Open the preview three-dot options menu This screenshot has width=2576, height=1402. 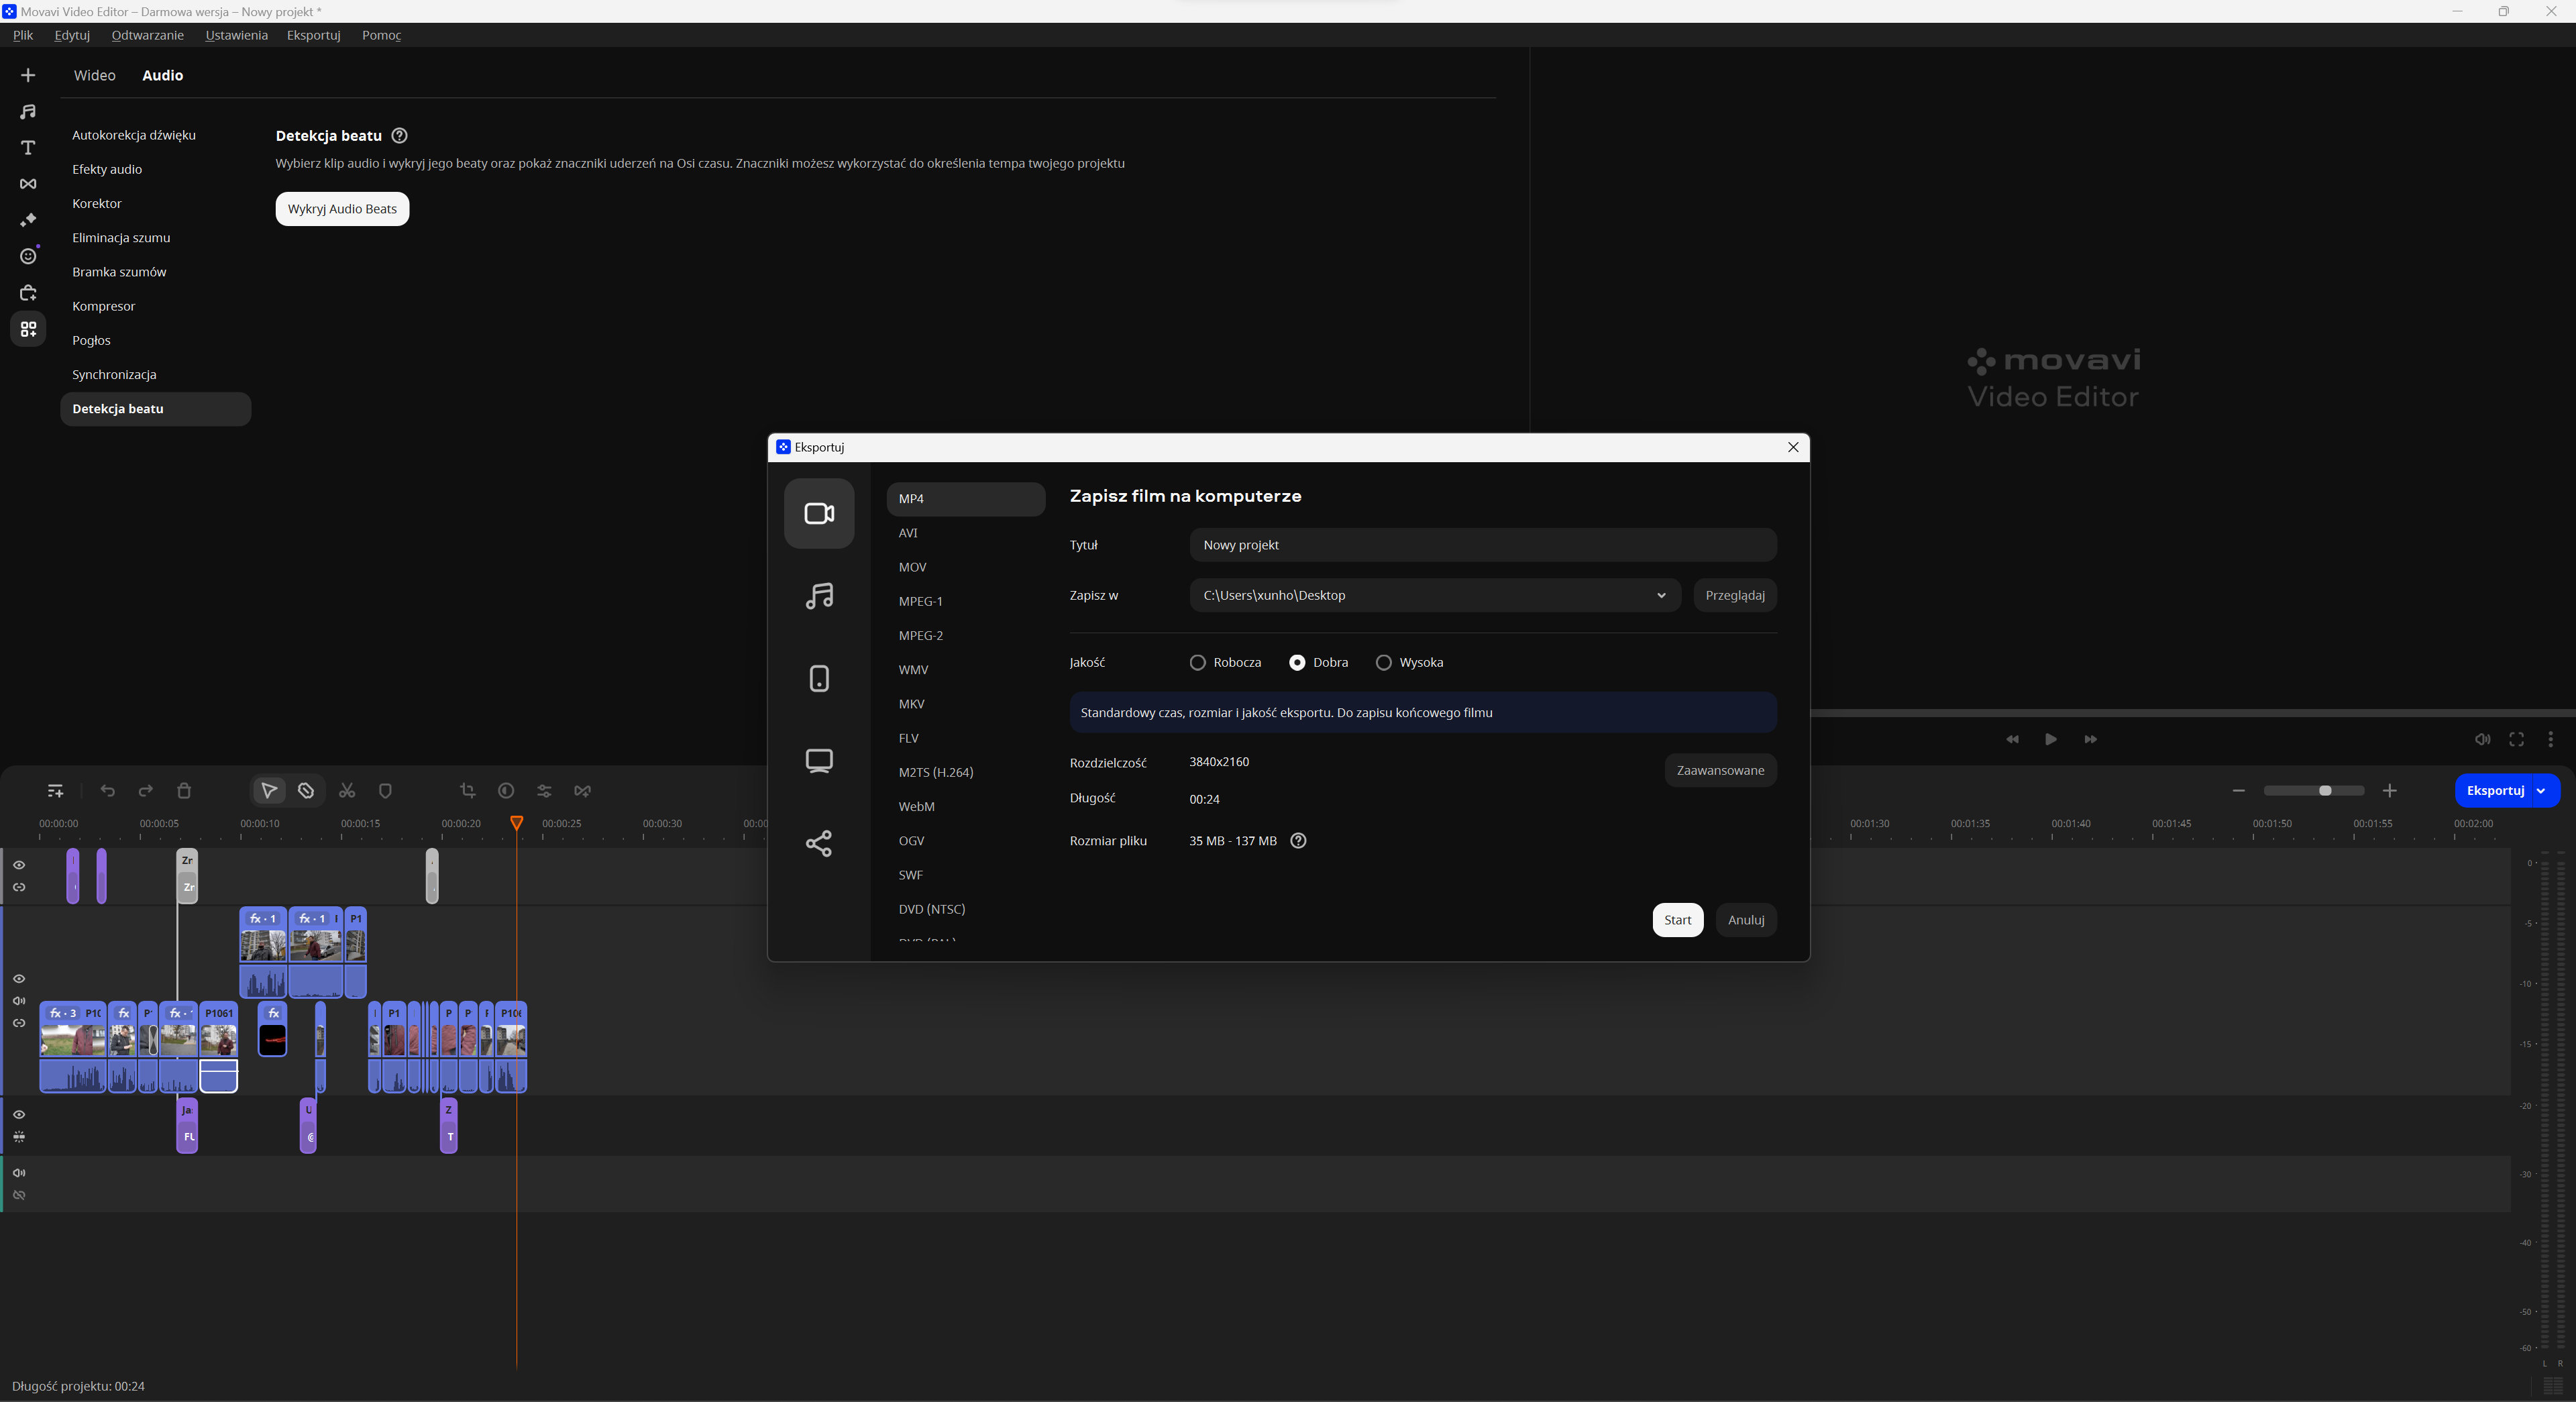point(2550,739)
